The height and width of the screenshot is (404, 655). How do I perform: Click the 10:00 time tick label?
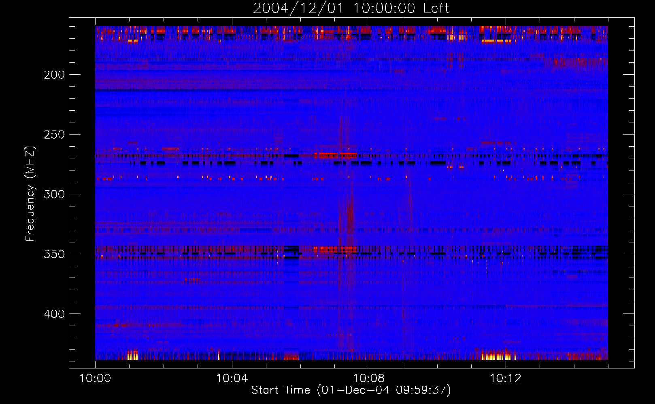point(95,379)
